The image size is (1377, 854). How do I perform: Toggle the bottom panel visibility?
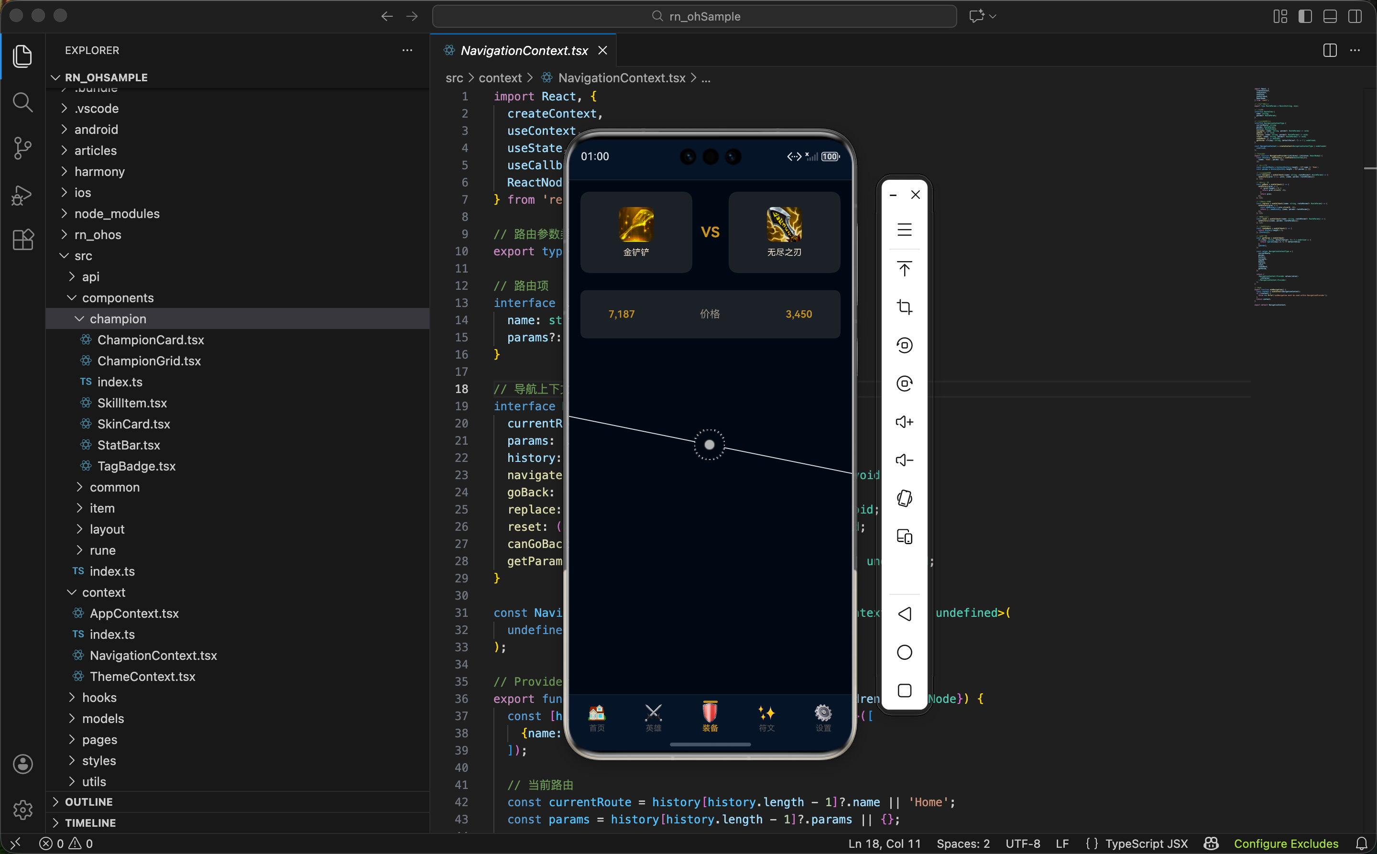click(1330, 16)
